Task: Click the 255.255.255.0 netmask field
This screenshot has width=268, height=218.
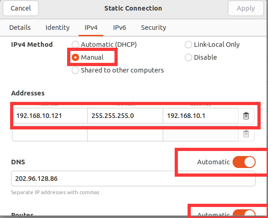Action: coord(125,116)
